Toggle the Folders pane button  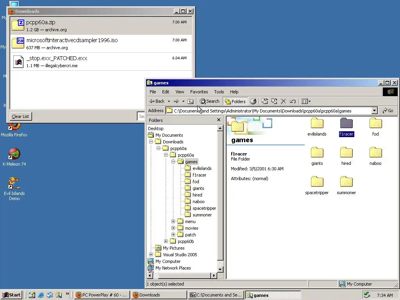pyautogui.click(x=235, y=101)
